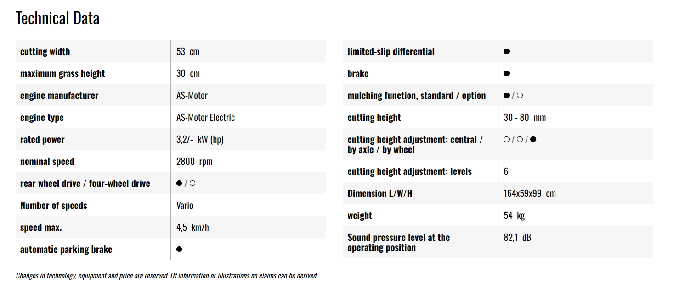Viewport: 674px width, 289px height.
Task: Click first empty circle for central adjustment
Action: 506,139
